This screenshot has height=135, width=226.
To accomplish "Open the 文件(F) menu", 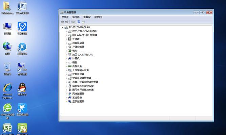I will [65, 17].
